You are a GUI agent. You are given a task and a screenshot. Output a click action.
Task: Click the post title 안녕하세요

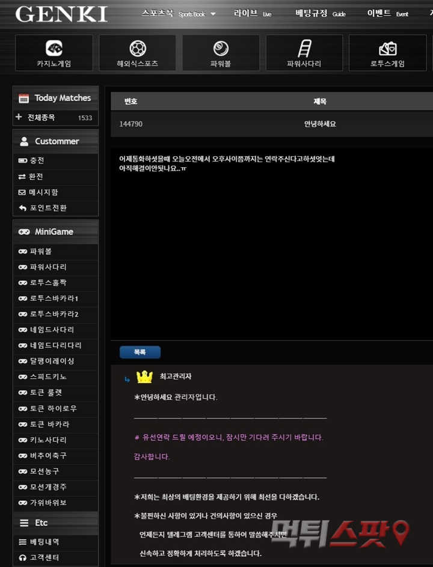point(320,124)
